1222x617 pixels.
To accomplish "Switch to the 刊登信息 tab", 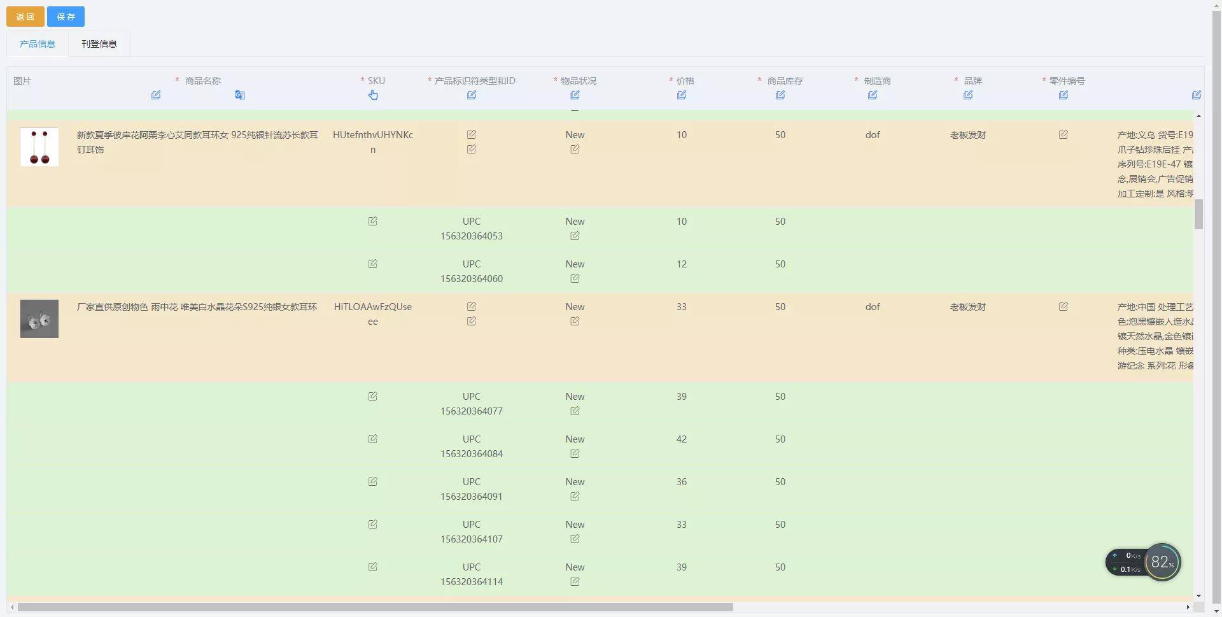I will tap(99, 44).
